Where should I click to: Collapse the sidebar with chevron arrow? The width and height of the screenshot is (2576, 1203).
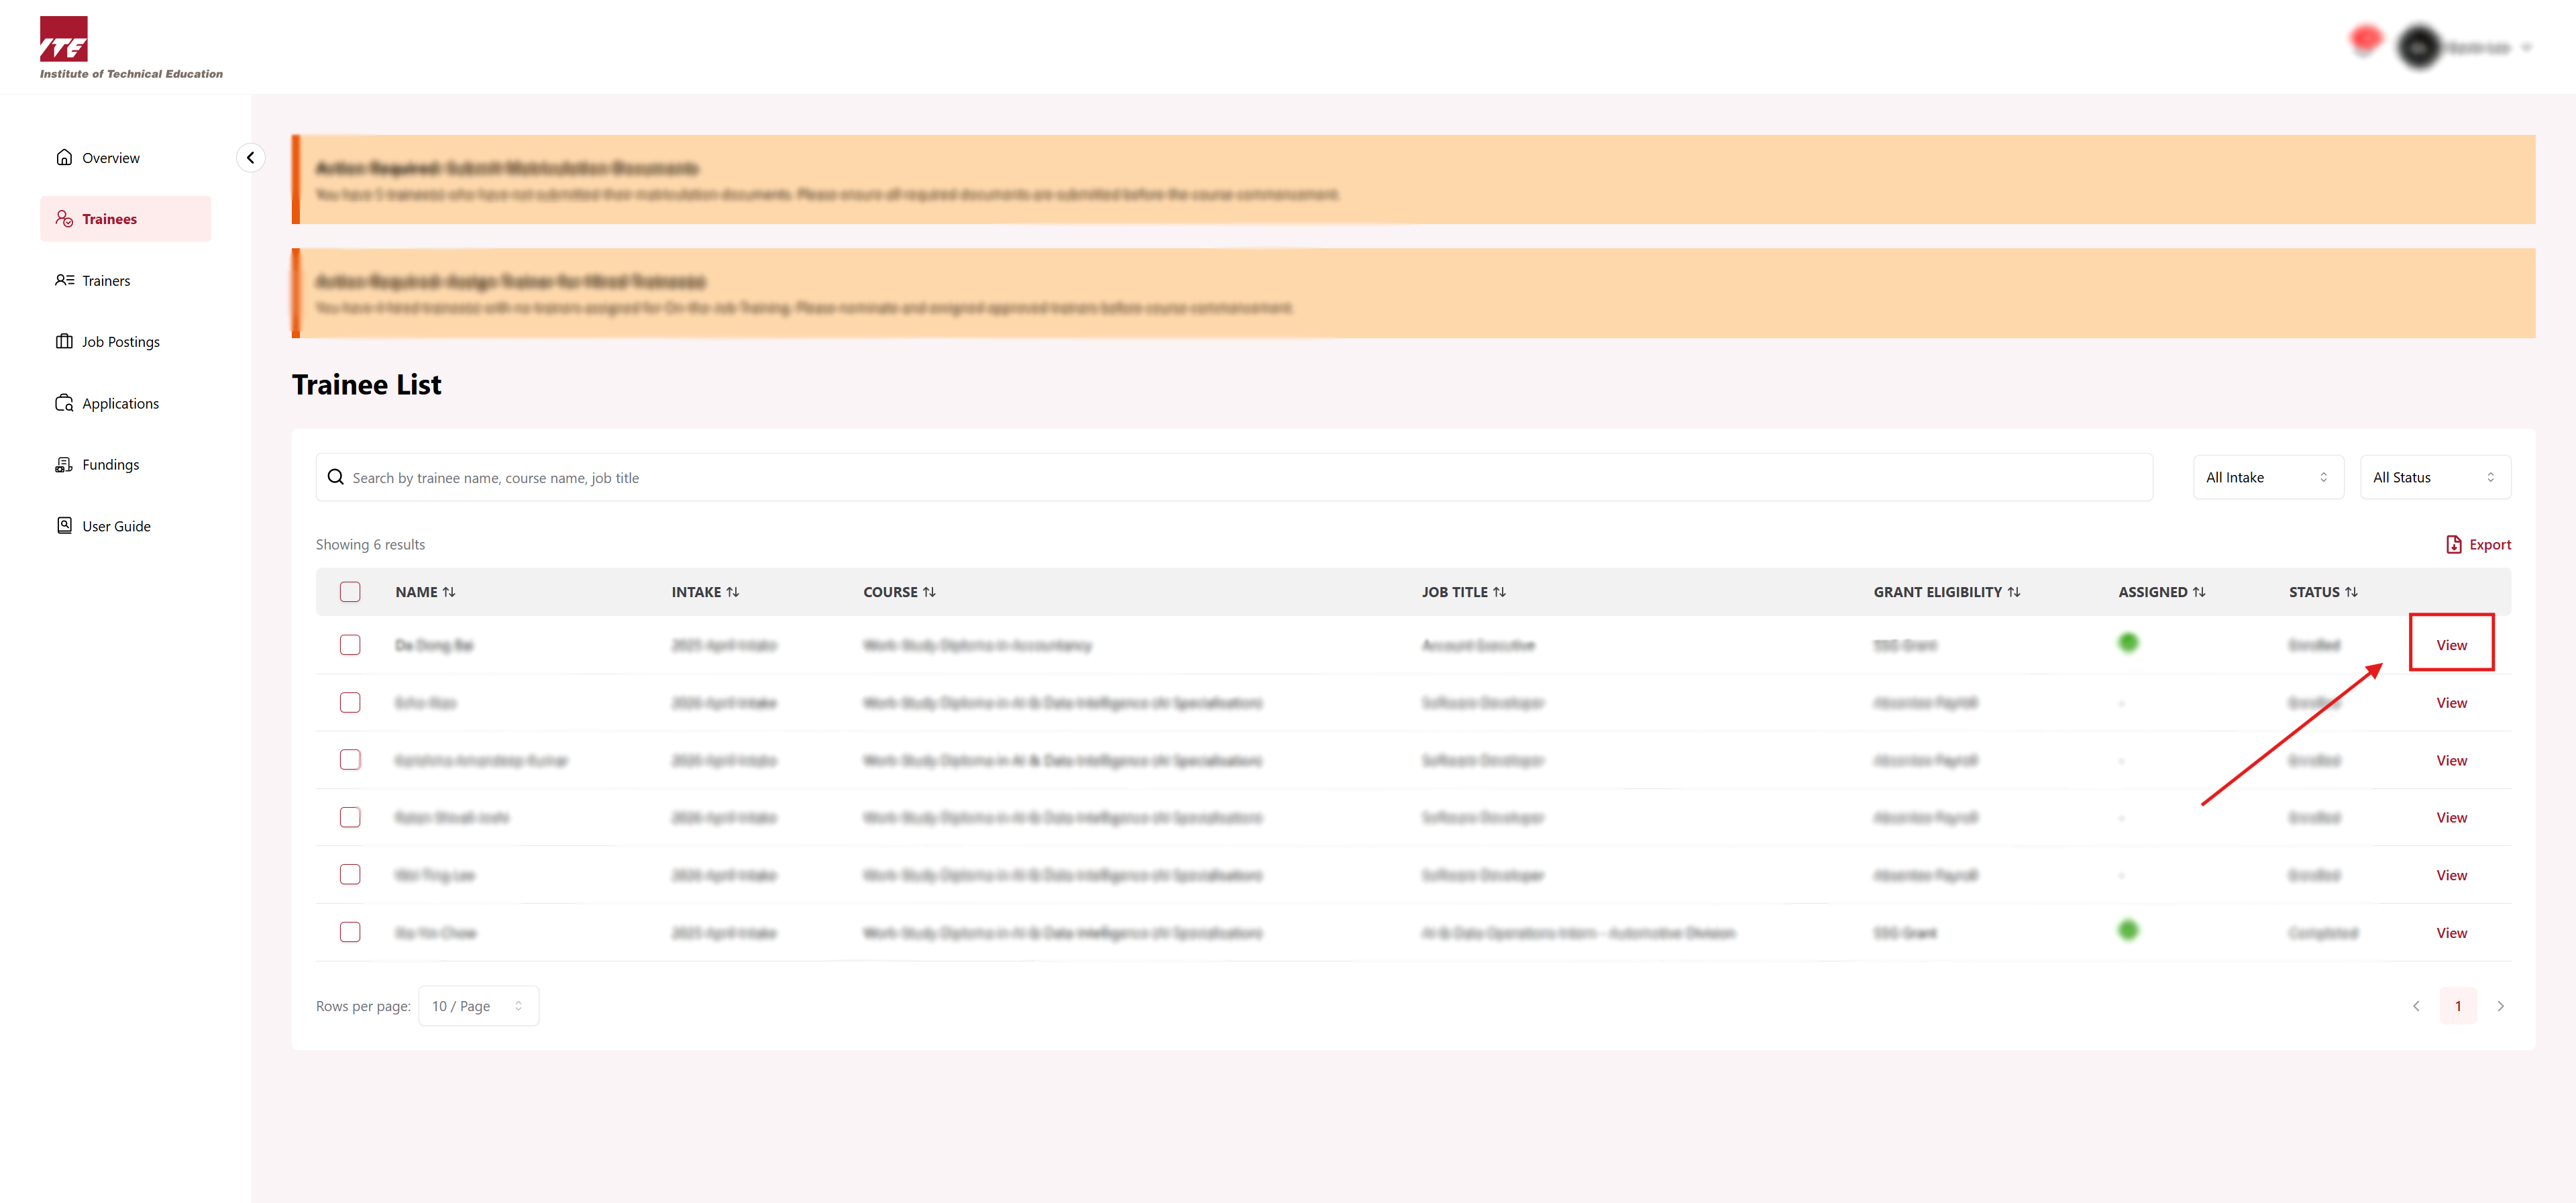(x=250, y=158)
